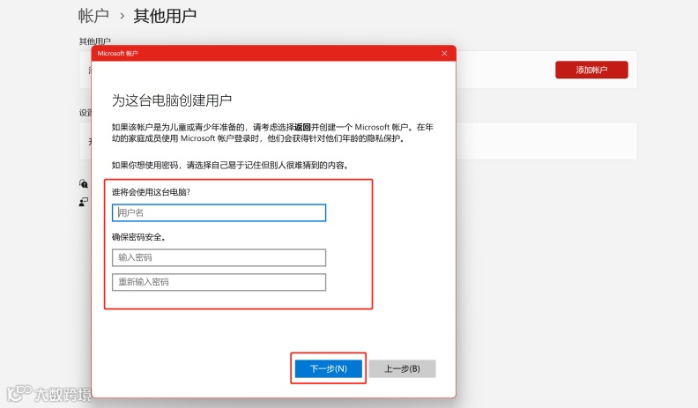Focus the 输入密码 password field
This screenshot has height=408, width=698.
coord(219,257)
